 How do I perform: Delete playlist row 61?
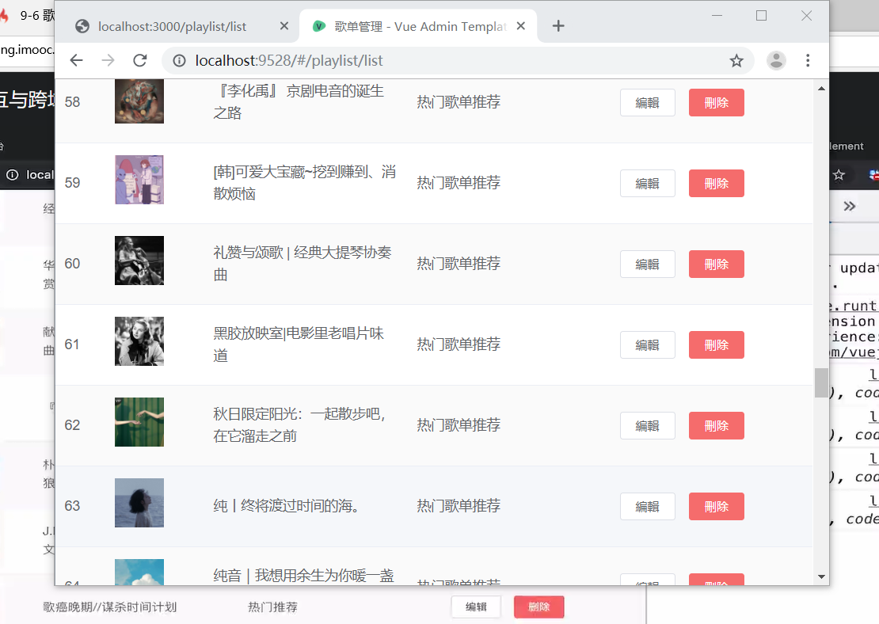pyautogui.click(x=717, y=344)
